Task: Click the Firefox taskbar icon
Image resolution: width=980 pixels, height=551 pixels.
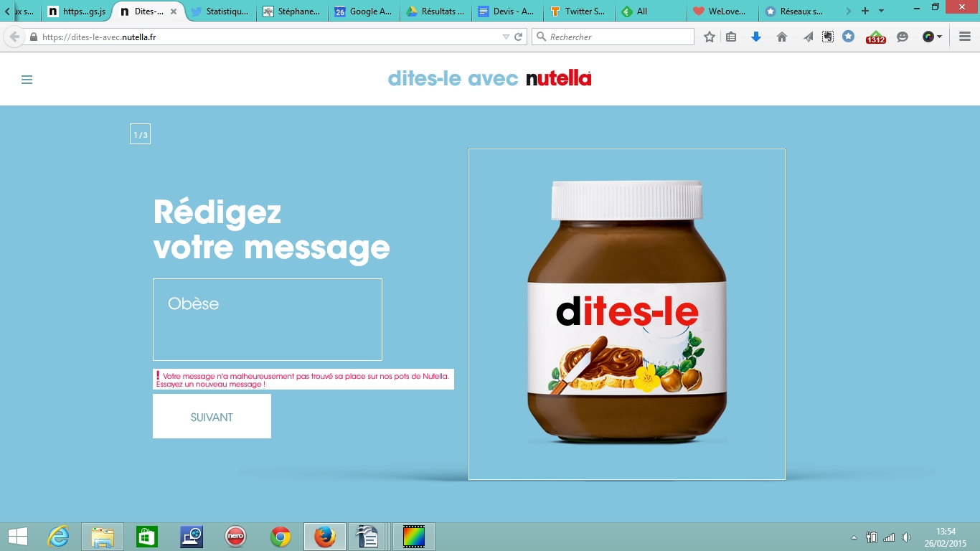Action: [x=325, y=537]
